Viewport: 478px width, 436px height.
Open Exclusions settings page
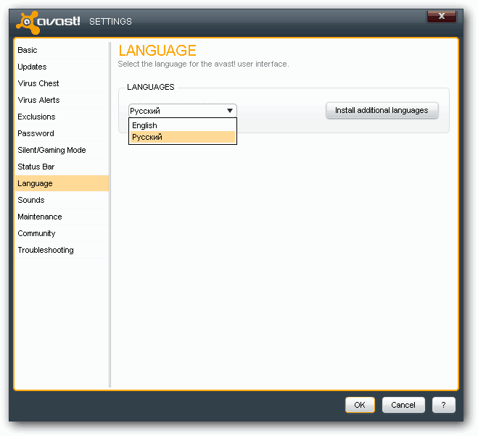click(62, 117)
